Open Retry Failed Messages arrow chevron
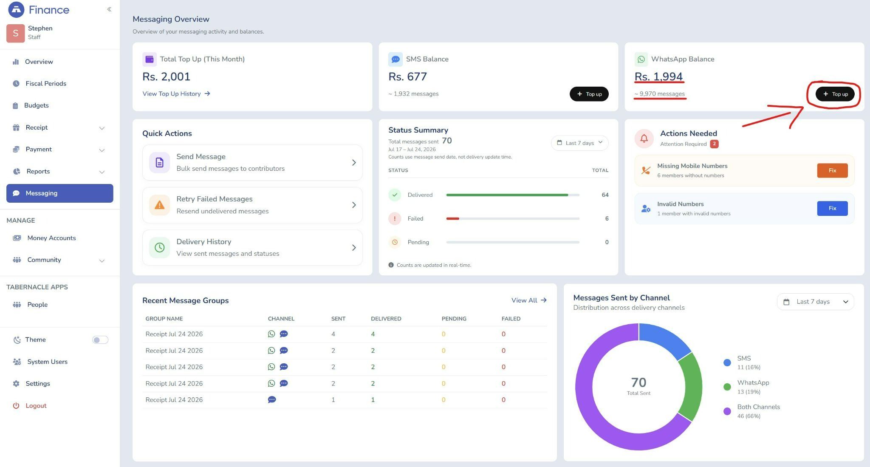 click(x=354, y=205)
